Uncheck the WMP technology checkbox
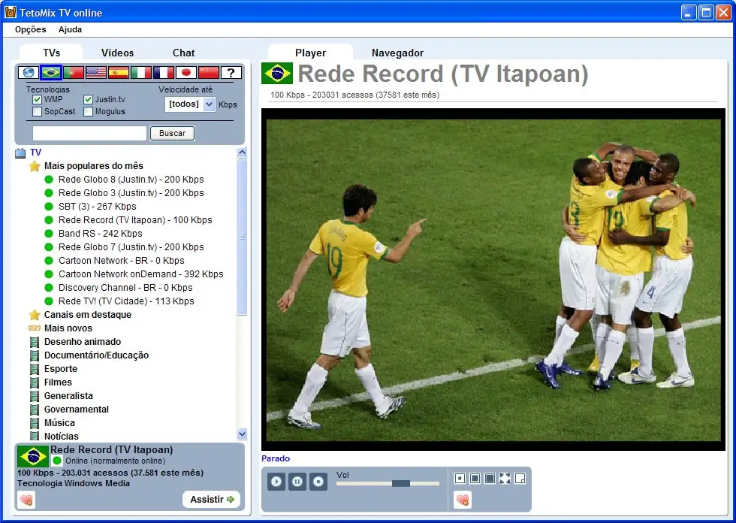This screenshot has width=736, height=523. point(37,99)
